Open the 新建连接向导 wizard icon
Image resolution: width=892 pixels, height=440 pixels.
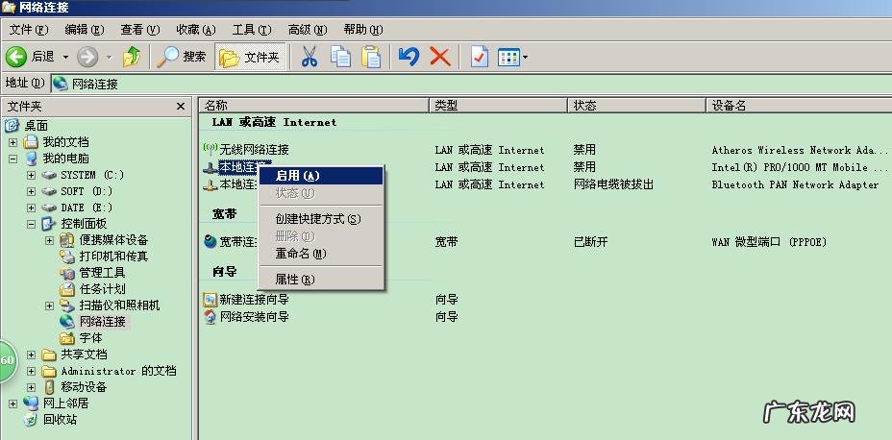211,300
